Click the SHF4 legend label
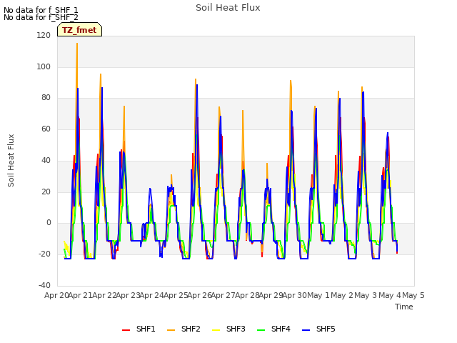 coord(281,329)
